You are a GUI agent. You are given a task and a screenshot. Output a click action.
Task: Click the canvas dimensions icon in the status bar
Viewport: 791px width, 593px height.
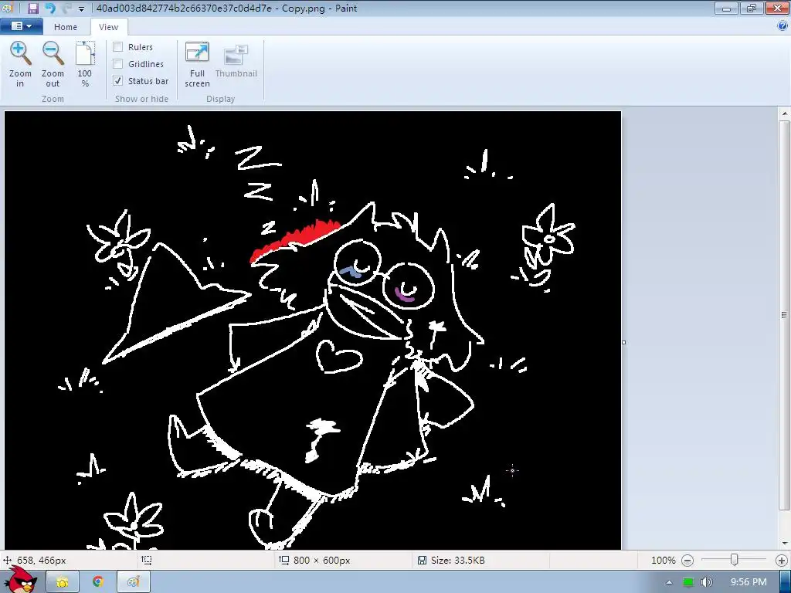284,561
